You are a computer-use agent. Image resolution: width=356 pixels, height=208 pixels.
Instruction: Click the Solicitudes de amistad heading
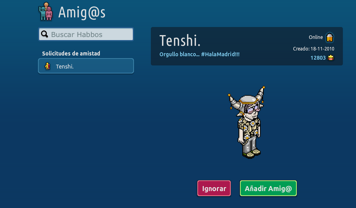click(71, 54)
